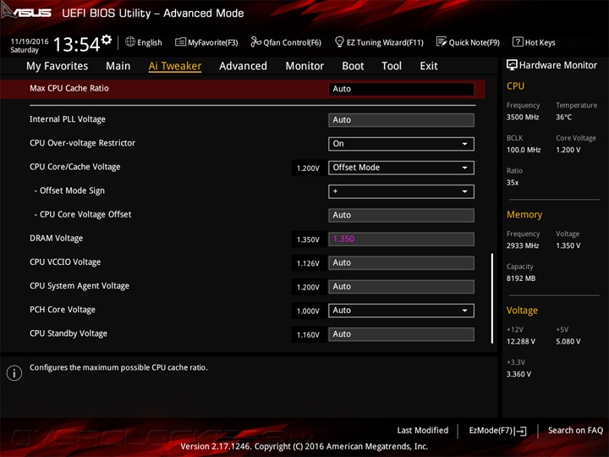
Task: Open Qfan Control(F6) fan icon
Action: coord(255,41)
